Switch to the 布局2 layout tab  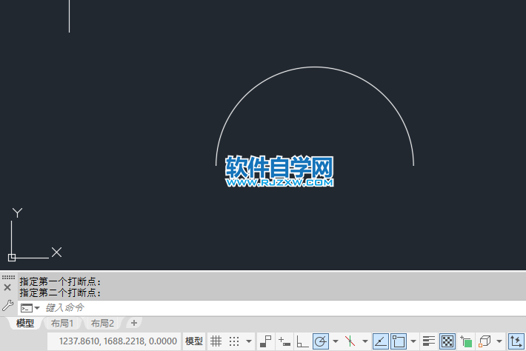click(102, 323)
